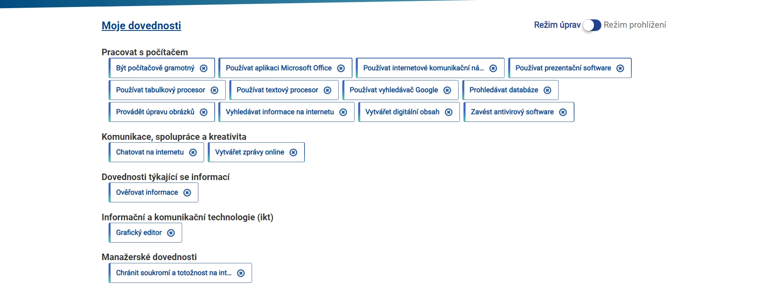768x304 pixels.
Task: Remove 'Chránit soukromí a totožnost' skill
Action: click(241, 273)
